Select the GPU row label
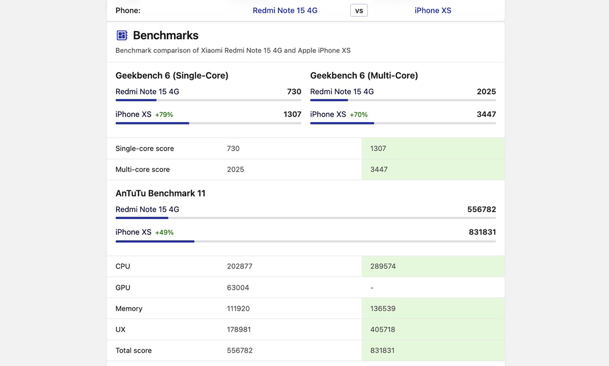 [x=123, y=288]
